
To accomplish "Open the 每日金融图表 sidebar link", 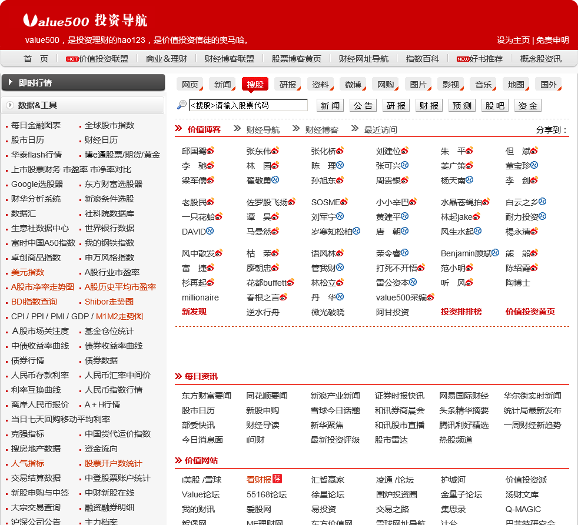I will [x=36, y=125].
